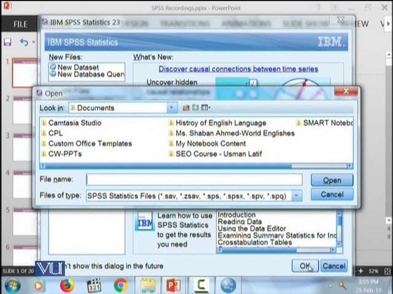393x294 pixels.
Task: Click the Open button in dialog
Action: coord(332,180)
